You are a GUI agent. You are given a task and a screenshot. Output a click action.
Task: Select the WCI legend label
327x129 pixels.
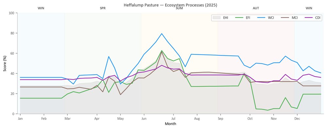271,18
